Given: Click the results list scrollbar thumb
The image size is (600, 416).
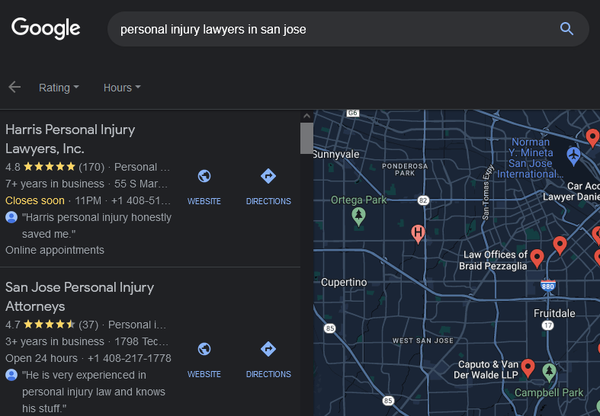Looking at the screenshot, I should (x=306, y=138).
